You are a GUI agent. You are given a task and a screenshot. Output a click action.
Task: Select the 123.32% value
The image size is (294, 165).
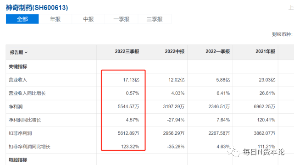[x=130, y=147]
